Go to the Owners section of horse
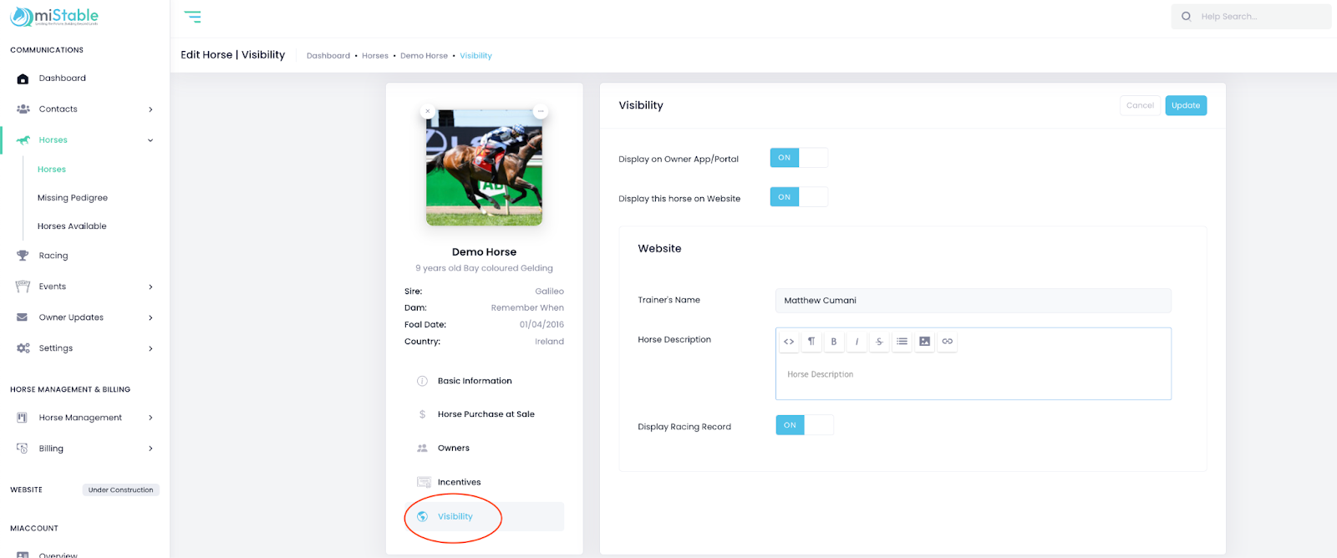The height and width of the screenshot is (558, 1337). tap(453, 449)
